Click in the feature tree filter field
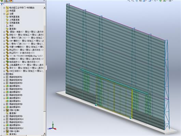The height and width of the screenshot is (136, 181). click(24, 4)
